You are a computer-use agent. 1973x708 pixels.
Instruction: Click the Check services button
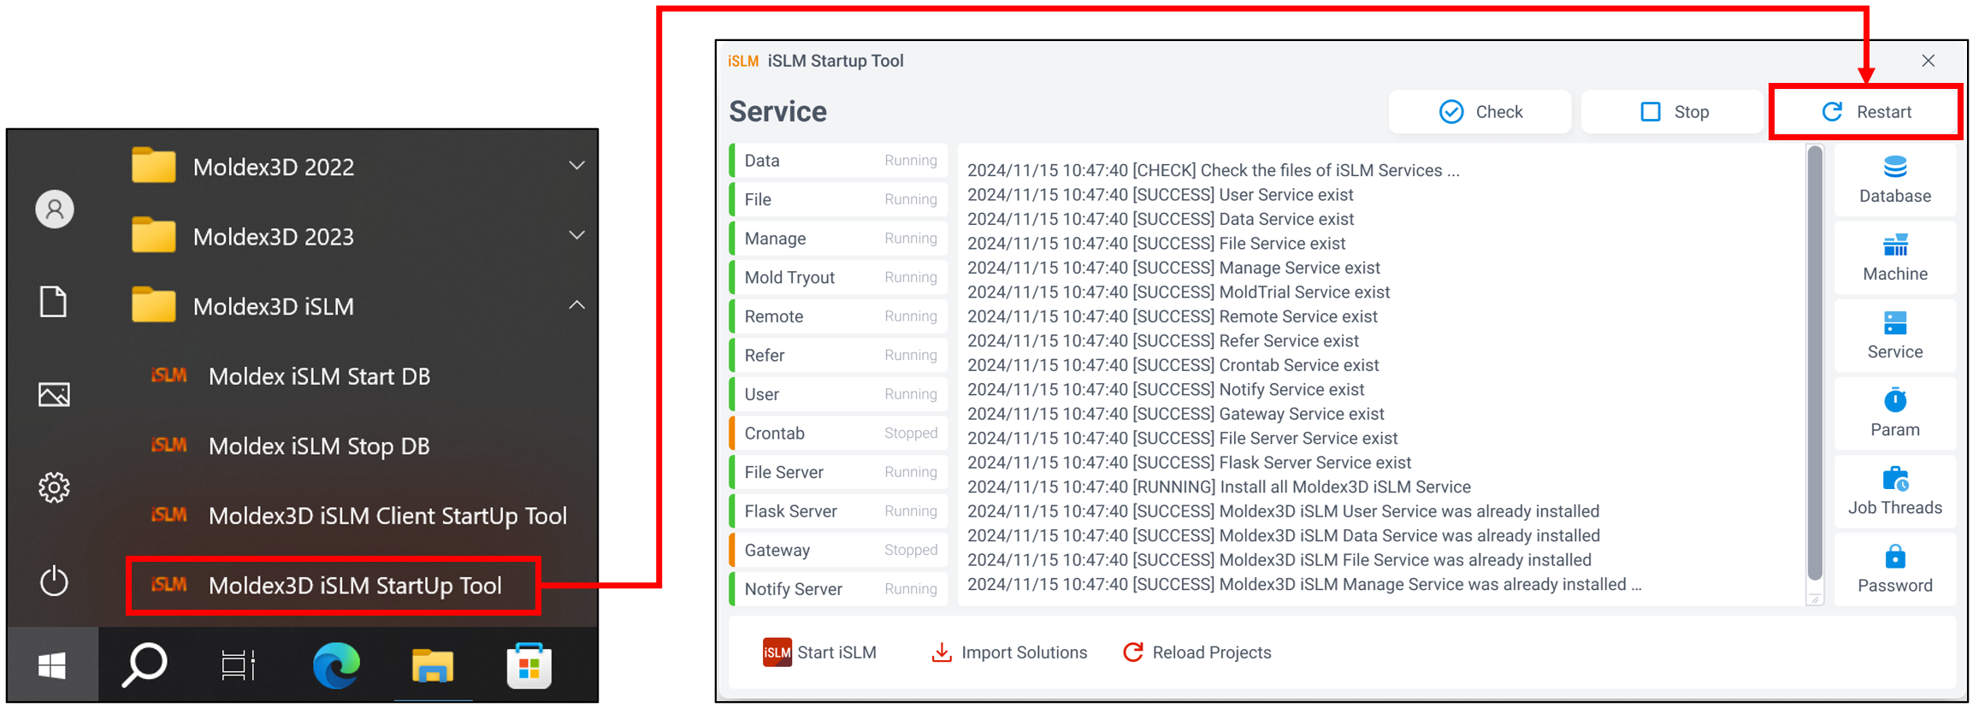pyautogui.click(x=1480, y=112)
